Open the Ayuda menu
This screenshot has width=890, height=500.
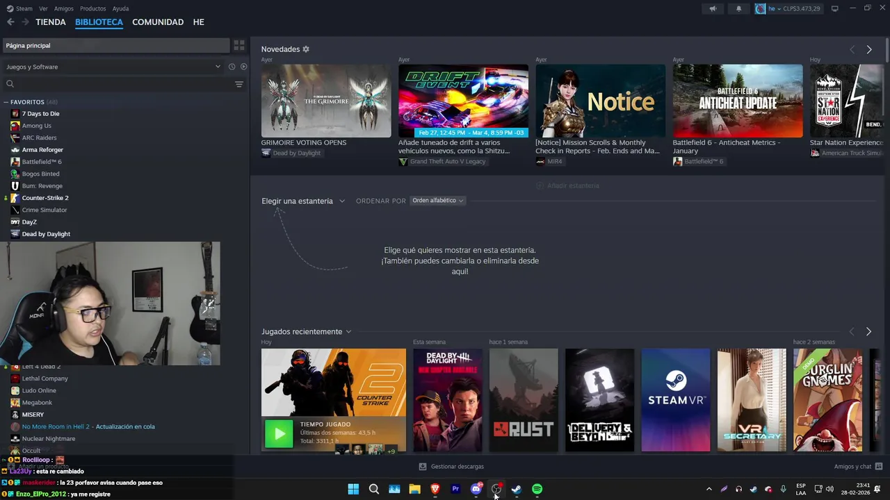point(120,8)
